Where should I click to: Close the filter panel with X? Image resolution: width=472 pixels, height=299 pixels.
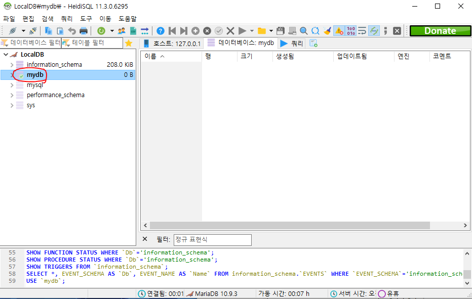pos(145,239)
